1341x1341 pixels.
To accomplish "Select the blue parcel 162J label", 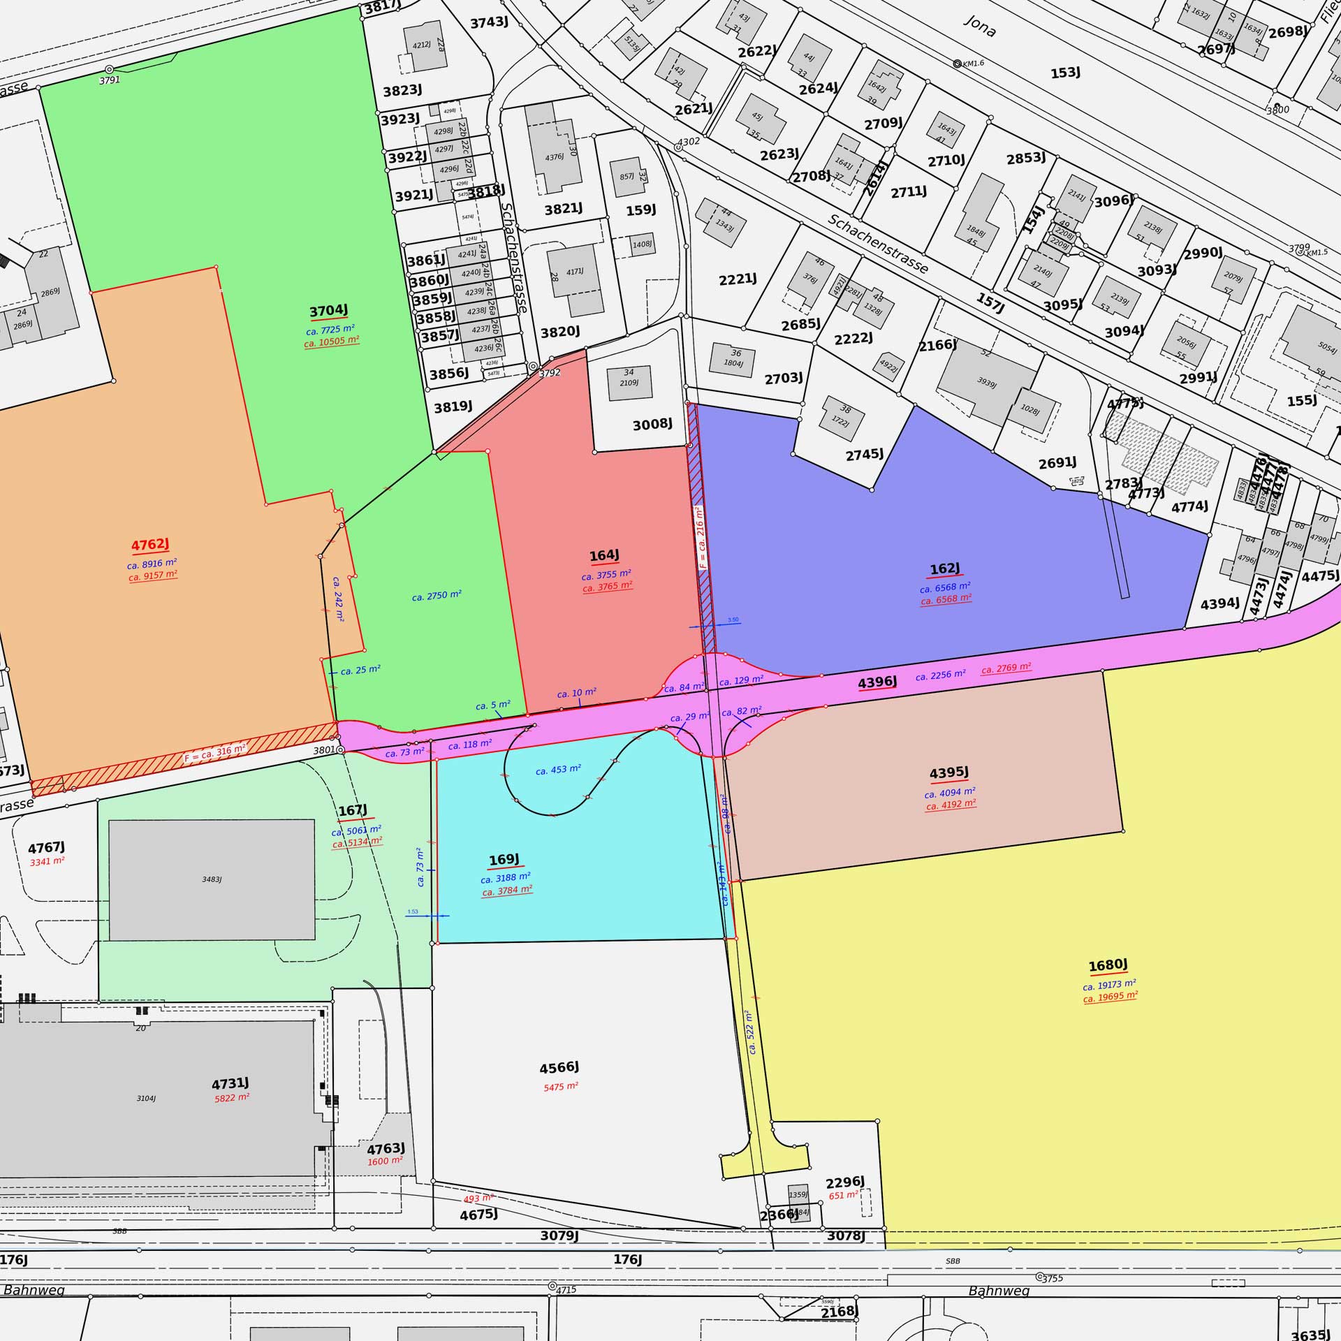I will pyautogui.click(x=944, y=569).
